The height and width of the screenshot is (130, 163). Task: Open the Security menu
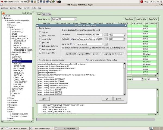point(26,8)
